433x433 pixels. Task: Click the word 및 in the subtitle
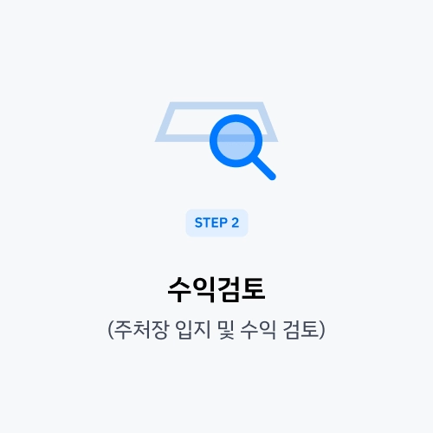(x=226, y=330)
